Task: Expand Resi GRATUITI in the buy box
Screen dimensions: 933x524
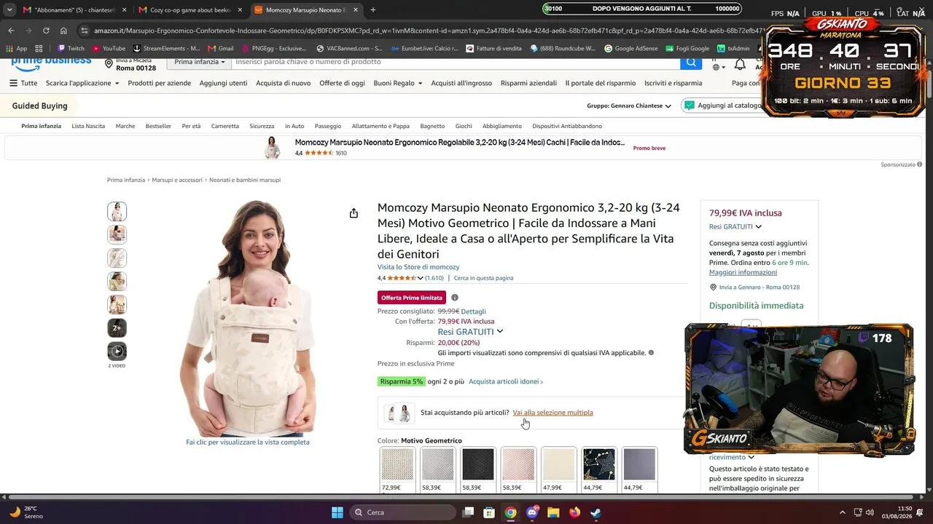Action: 735,226
